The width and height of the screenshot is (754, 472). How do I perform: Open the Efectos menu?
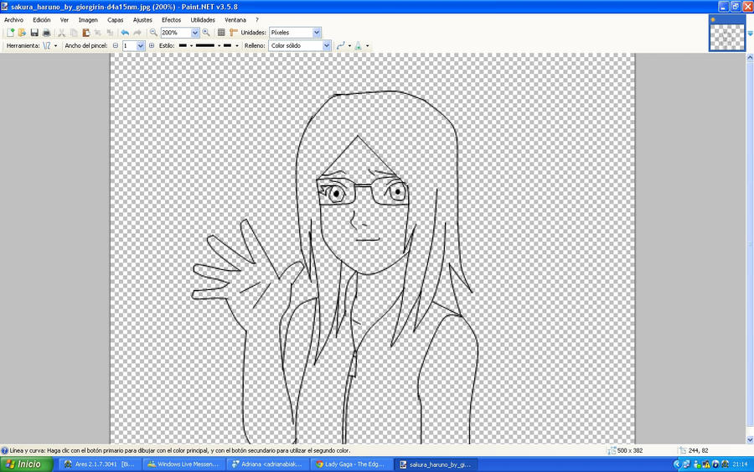tap(171, 20)
